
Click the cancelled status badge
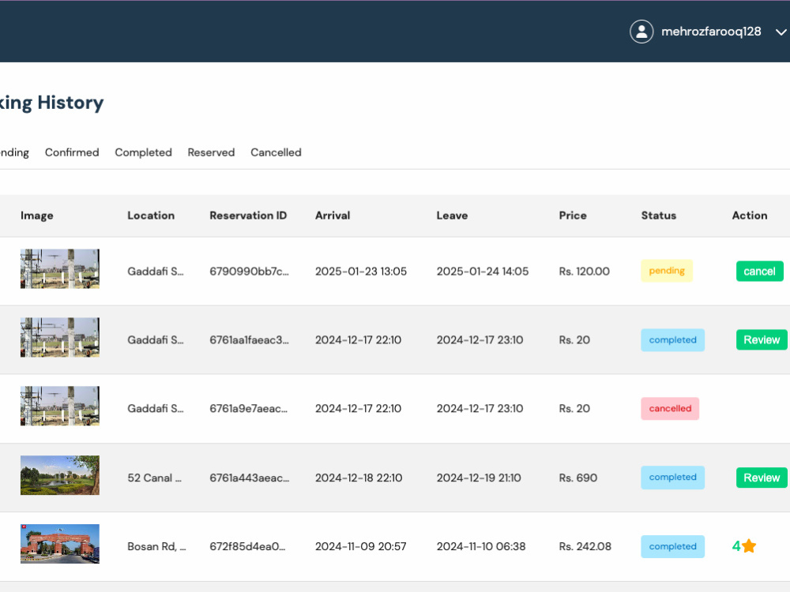click(x=670, y=408)
